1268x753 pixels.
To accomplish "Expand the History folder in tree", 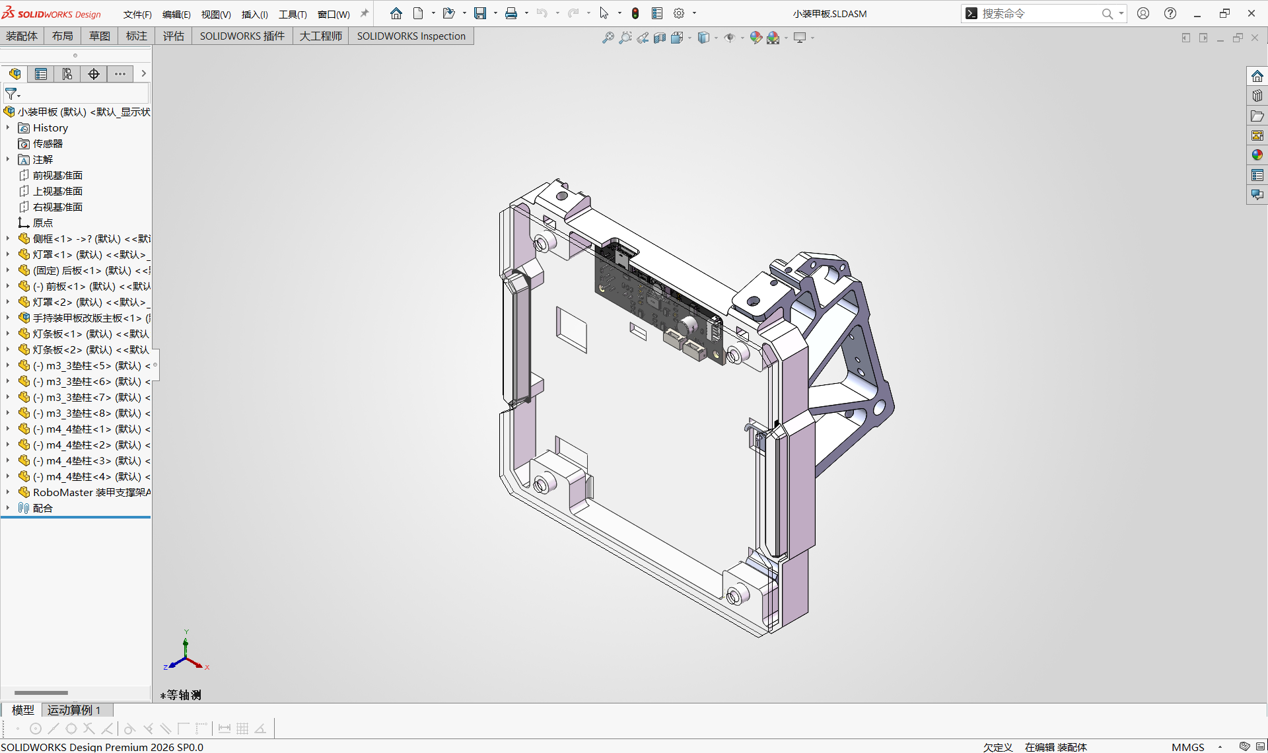I will click(x=8, y=127).
